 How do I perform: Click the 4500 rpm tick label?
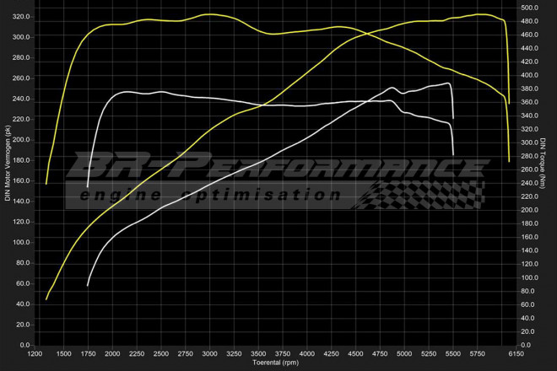pyautogui.click(x=355, y=353)
